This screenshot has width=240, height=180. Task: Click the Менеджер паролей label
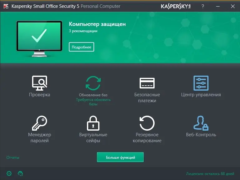tap(40, 137)
